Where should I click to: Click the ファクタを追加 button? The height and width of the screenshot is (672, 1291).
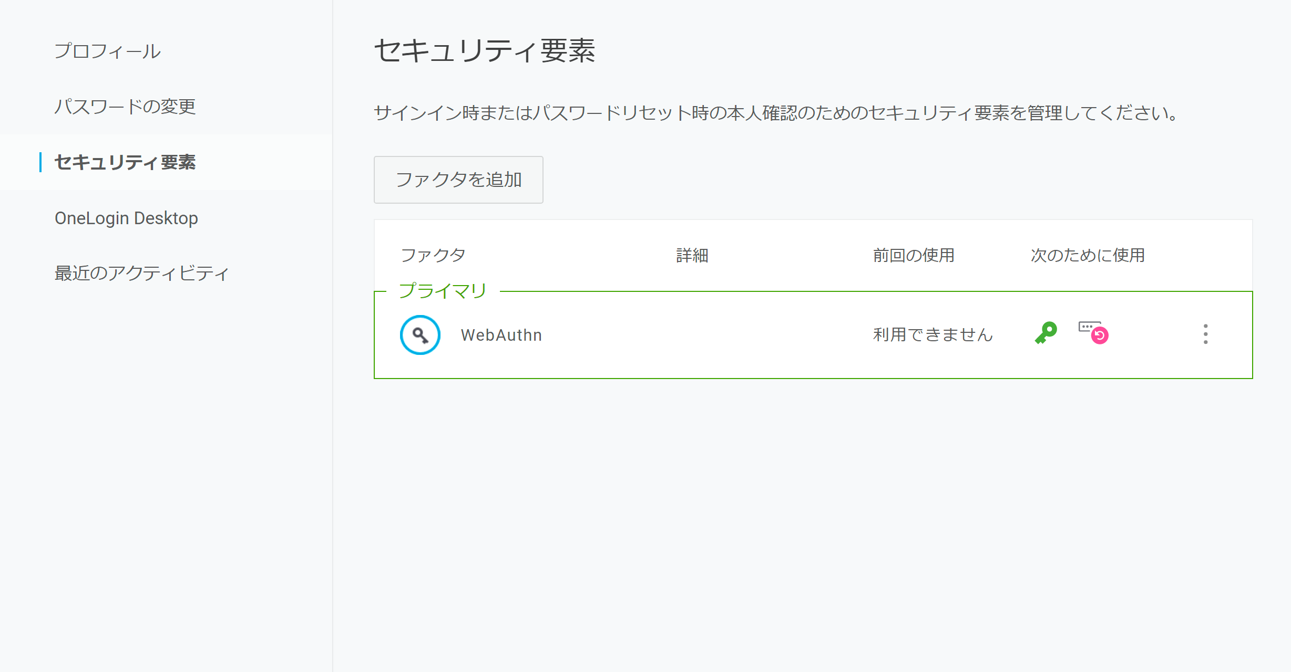pyautogui.click(x=458, y=180)
